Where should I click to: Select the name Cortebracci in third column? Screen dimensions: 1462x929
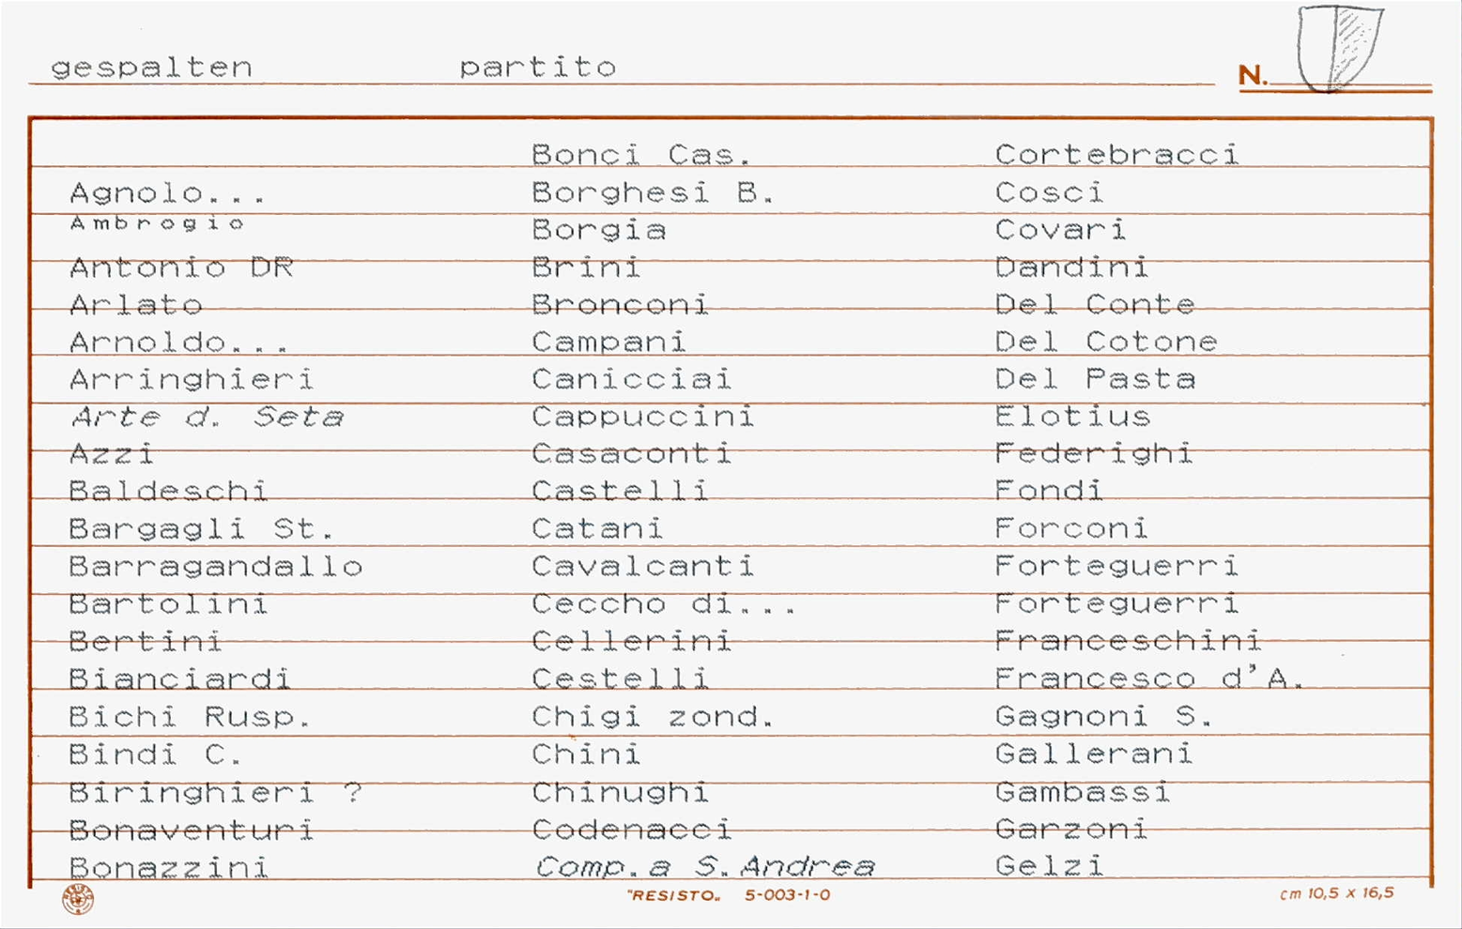click(1117, 155)
